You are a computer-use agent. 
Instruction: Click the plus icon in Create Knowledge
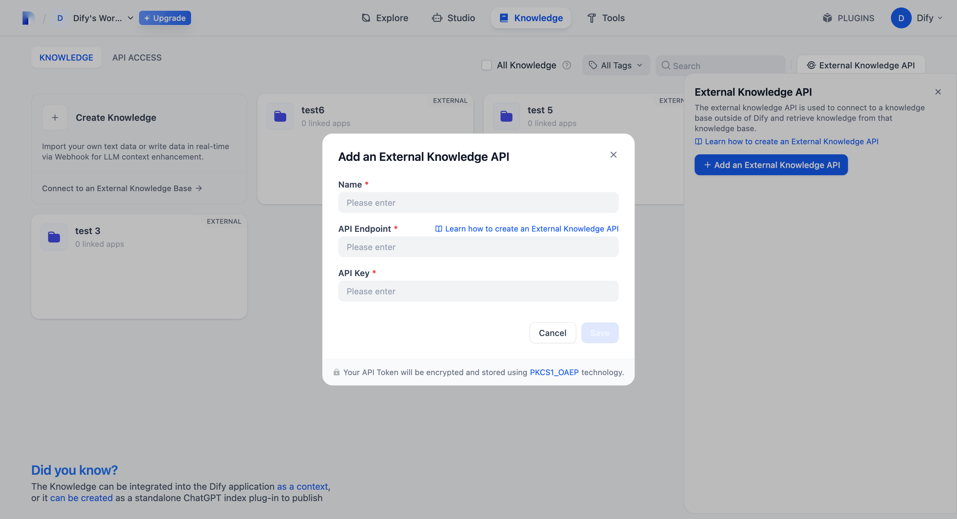[55, 118]
